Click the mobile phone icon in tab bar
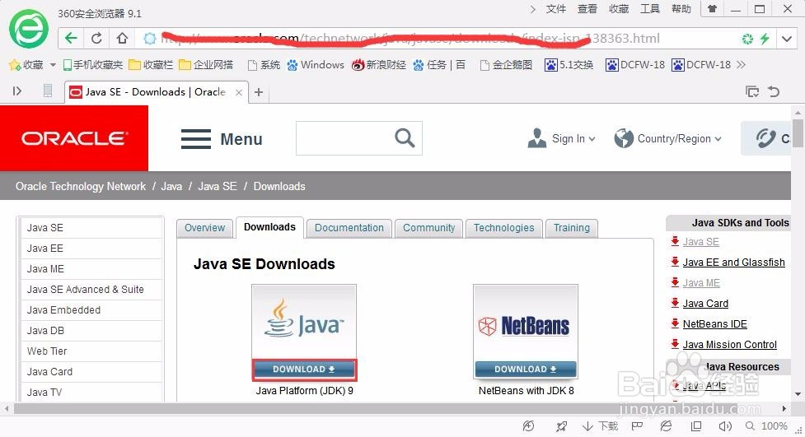This screenshot has width=805, height=437. 48,91
